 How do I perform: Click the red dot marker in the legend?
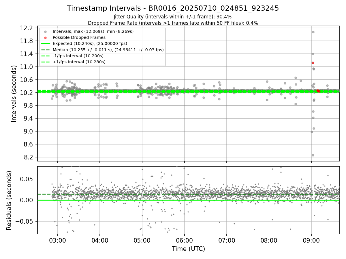tap(45, 38)
